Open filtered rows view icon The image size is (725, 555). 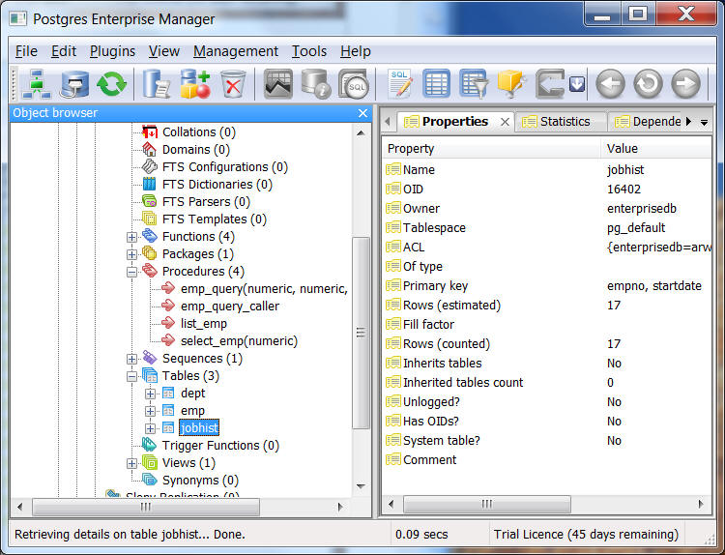click(x=474, y=84)
